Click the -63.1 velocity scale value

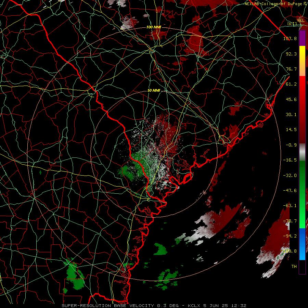[290, 206]
